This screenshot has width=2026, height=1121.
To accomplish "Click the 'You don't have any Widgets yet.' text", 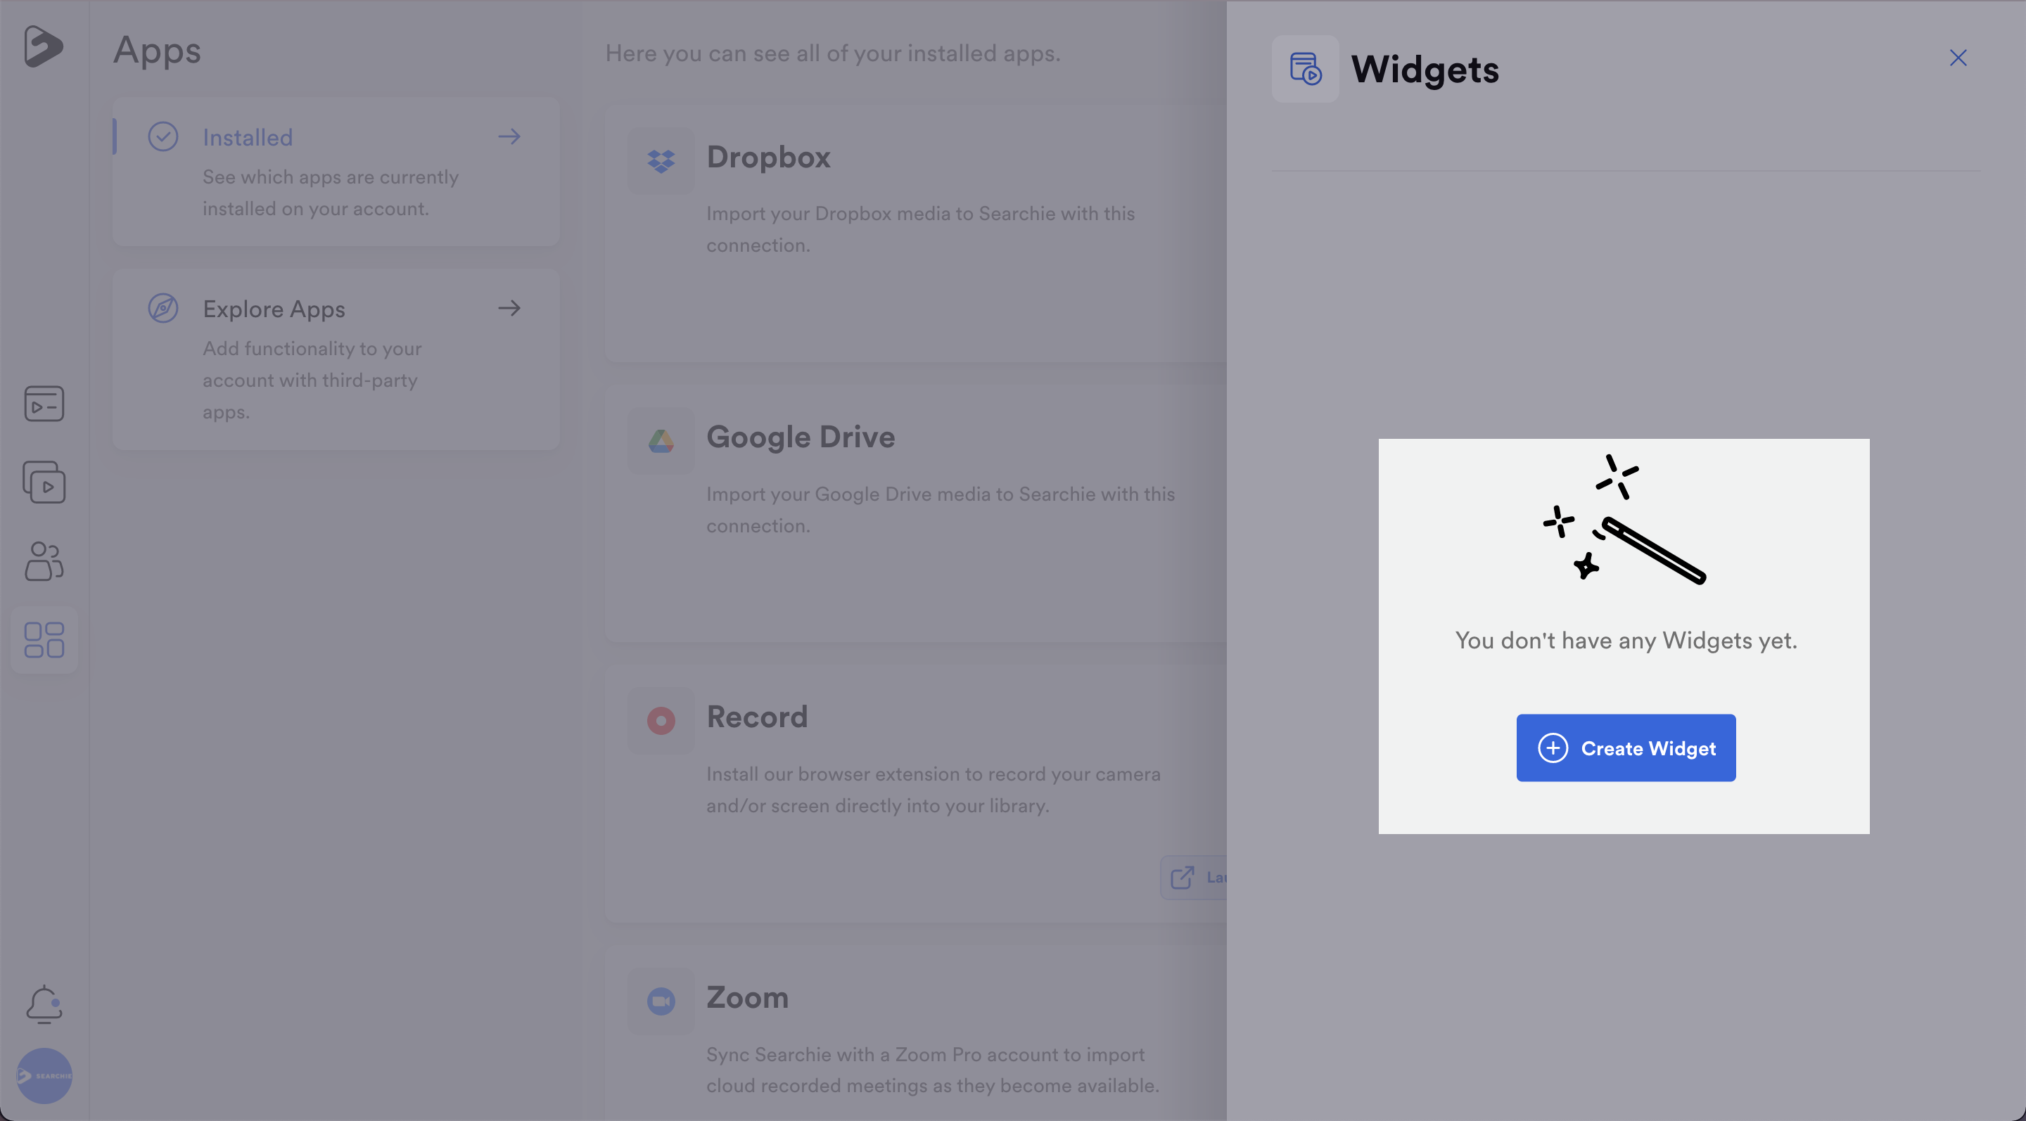I will pos(1626,641).
